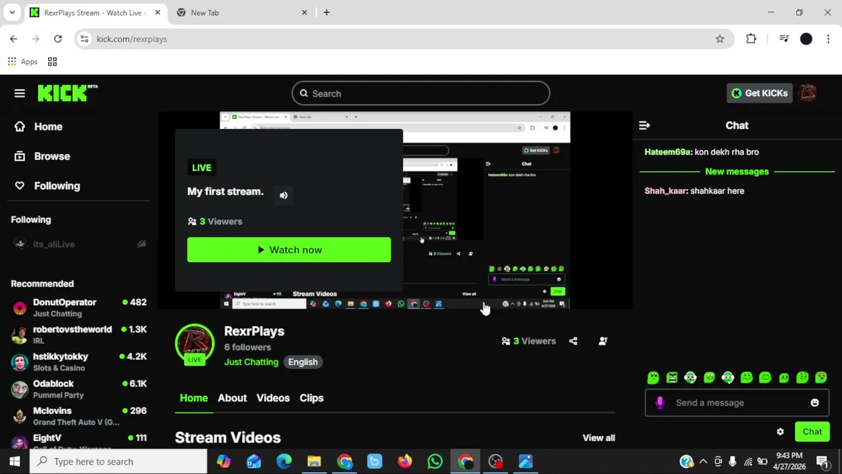This screenshot has width=842, height=474.
Task: Open the Chrome three-dot menu
Action: click(828, 39)
